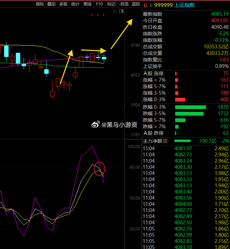Select the 总成交量 value 43033.2万

click(217, 53)
